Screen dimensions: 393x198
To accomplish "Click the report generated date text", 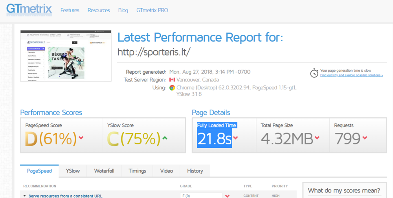I will (210, 72).
